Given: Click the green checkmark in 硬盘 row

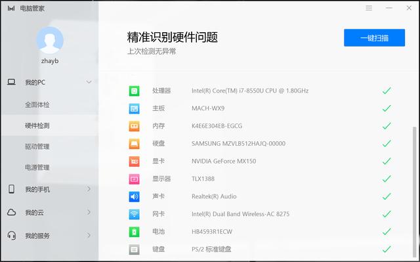Looking at the screenshot, I should coord(387,143).
